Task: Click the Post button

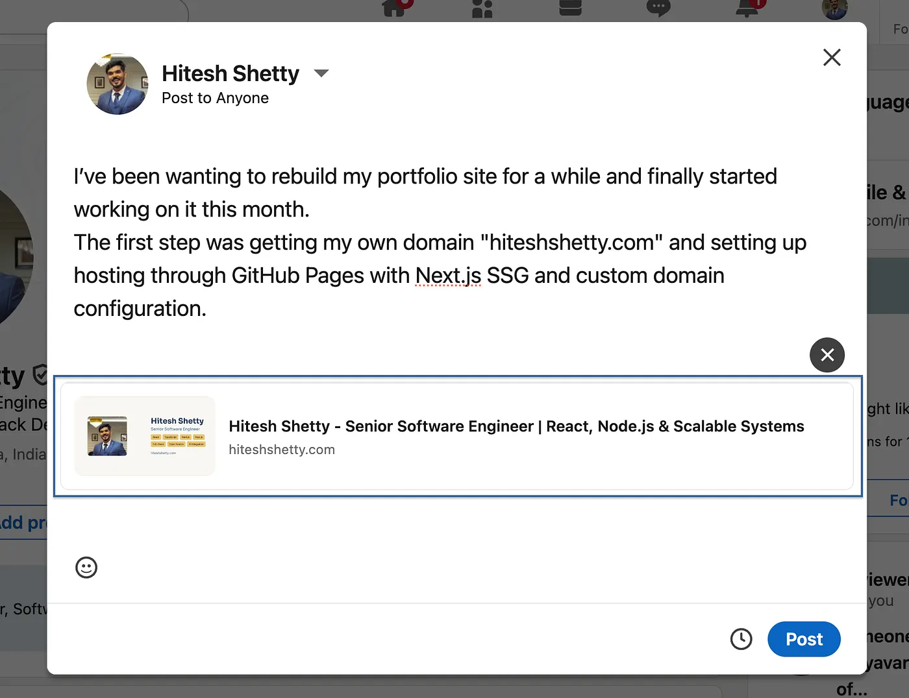Action: pos(804,639)
